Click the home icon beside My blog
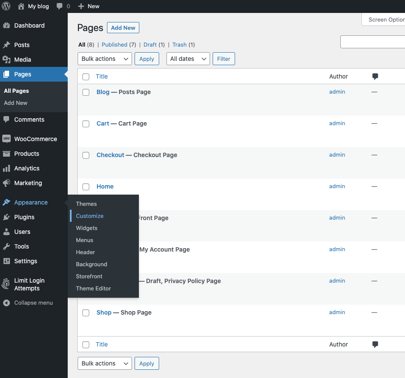 pos(21,6)
